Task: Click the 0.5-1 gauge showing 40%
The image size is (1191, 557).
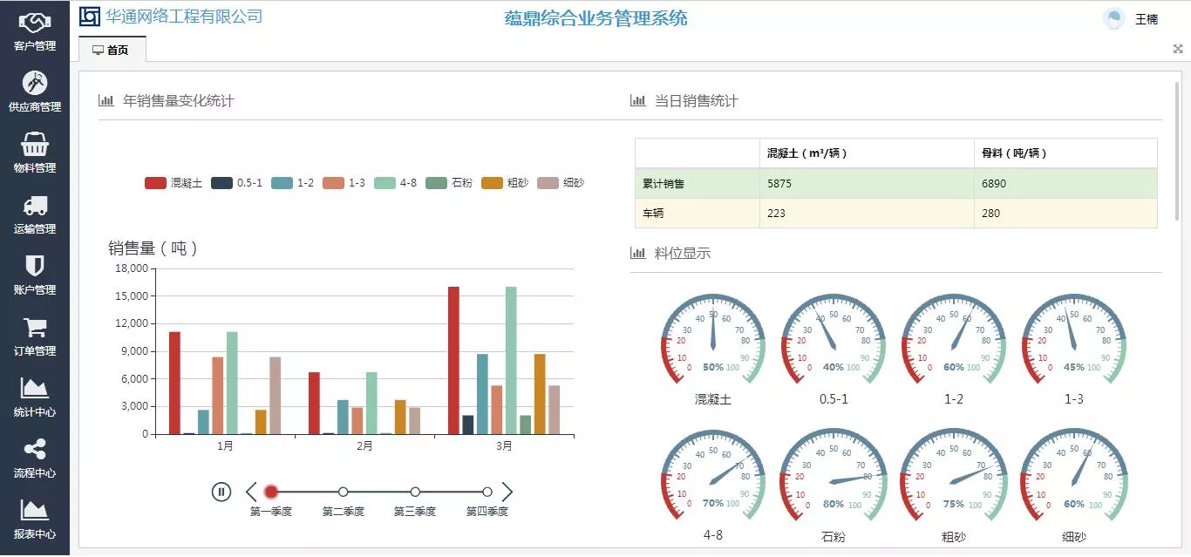Action: coord(834,340)
